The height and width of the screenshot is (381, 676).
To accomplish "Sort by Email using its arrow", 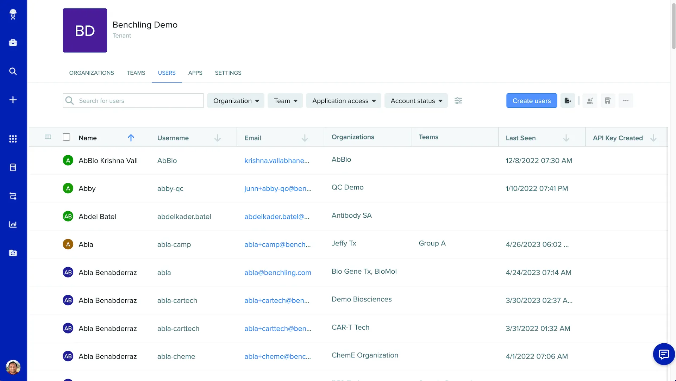I will coord(305,138).
